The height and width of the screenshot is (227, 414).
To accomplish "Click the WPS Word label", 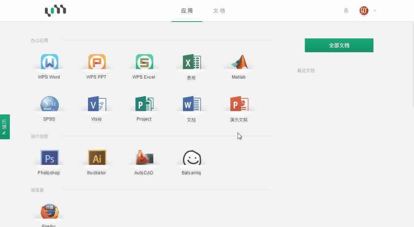I will (x=49, y=77).
